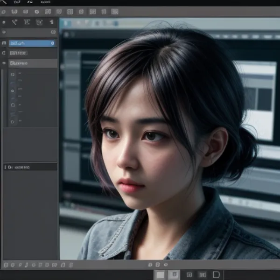Open the dropdown on the blue highlighted row
The width and height of the screenshot is (280, 280).
click(52, 43)
